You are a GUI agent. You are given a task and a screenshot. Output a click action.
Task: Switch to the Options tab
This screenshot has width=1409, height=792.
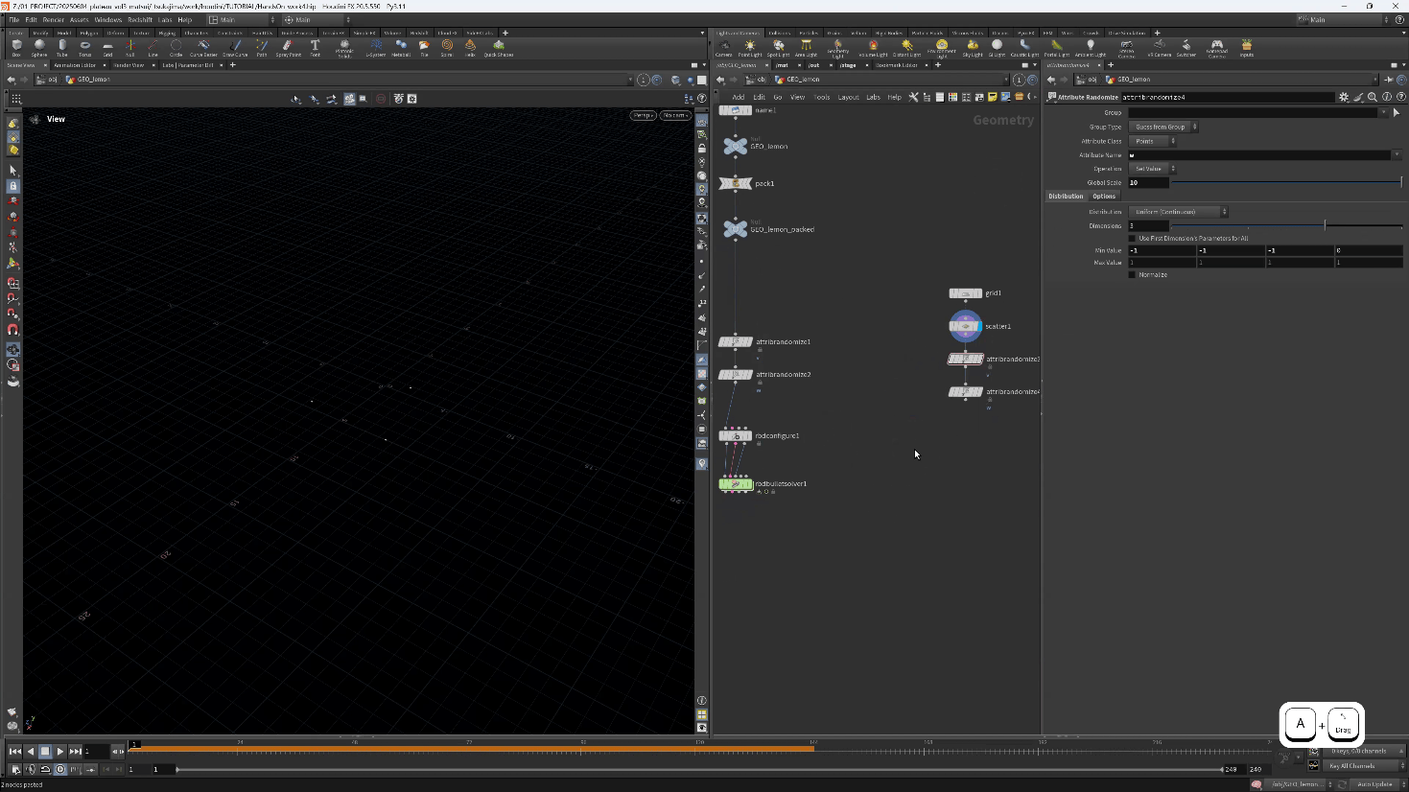1104,197
